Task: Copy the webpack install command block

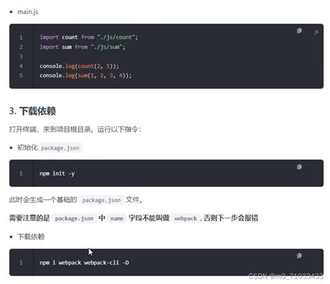Action: point(299,255)
